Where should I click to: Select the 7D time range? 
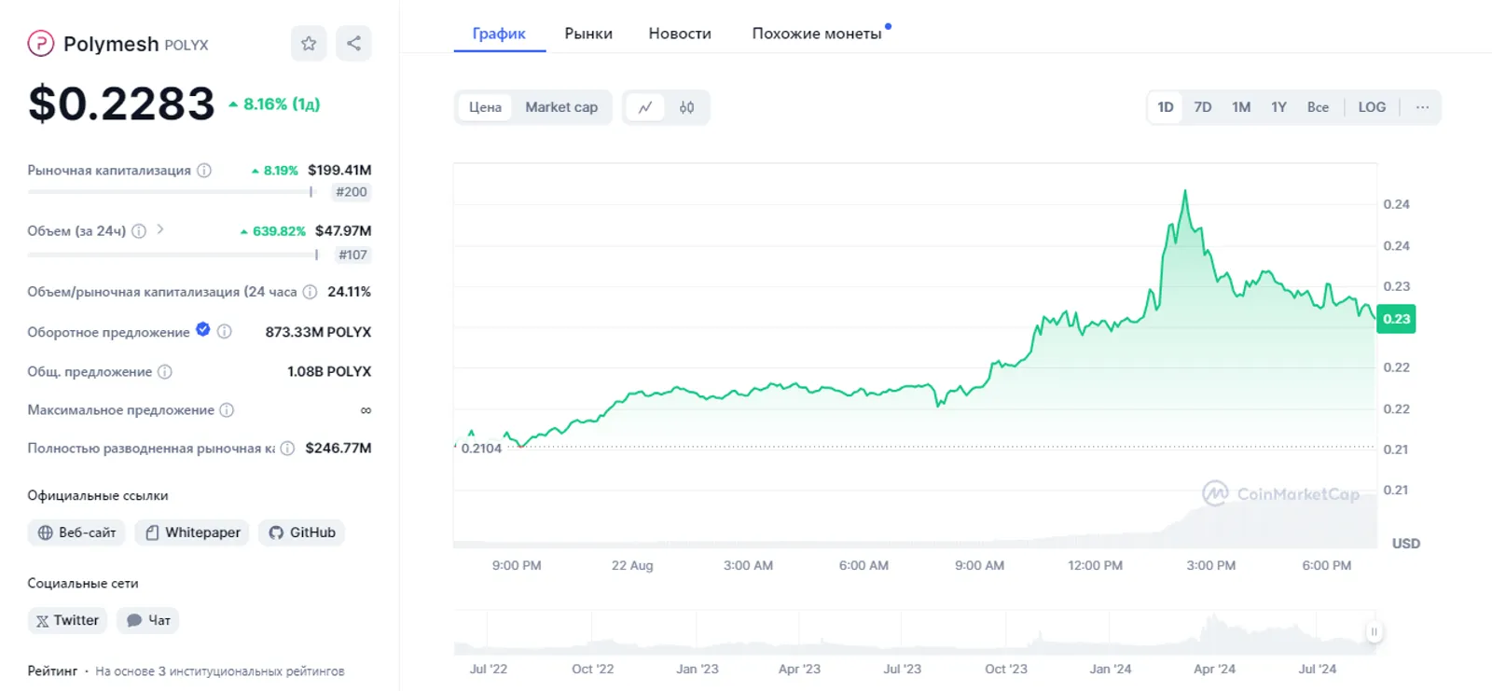pyautogui.click(x=1203, y=107)
